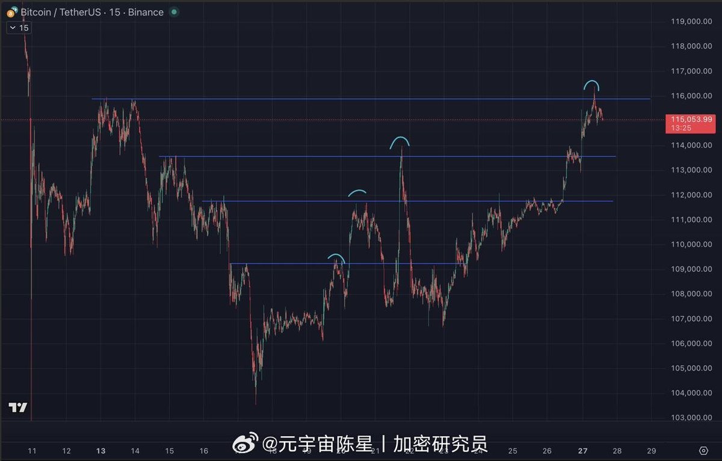
Task: Click date 29 on time axis
Action: pos(650,451)
